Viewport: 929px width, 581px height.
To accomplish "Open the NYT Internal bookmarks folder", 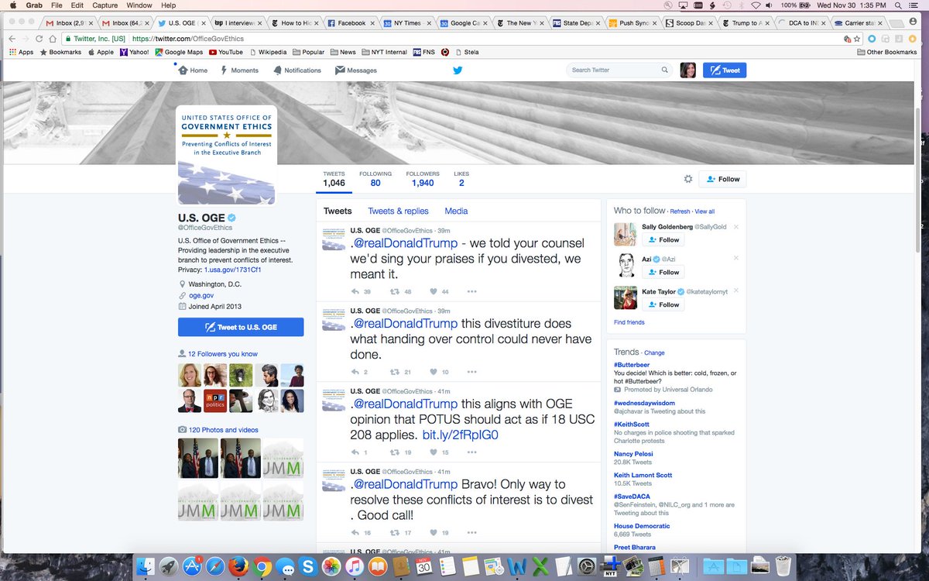I will tap(383, 52).
